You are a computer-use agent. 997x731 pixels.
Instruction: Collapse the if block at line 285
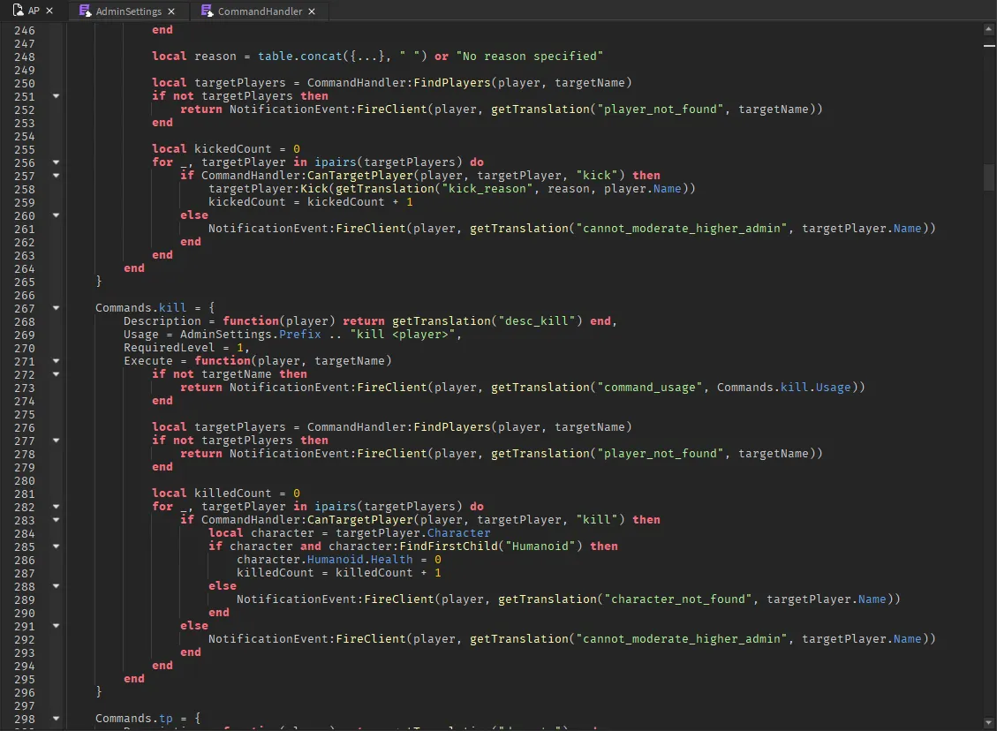click(56, 546)
